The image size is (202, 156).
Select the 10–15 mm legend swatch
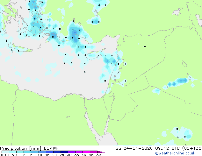coord(42,152)
